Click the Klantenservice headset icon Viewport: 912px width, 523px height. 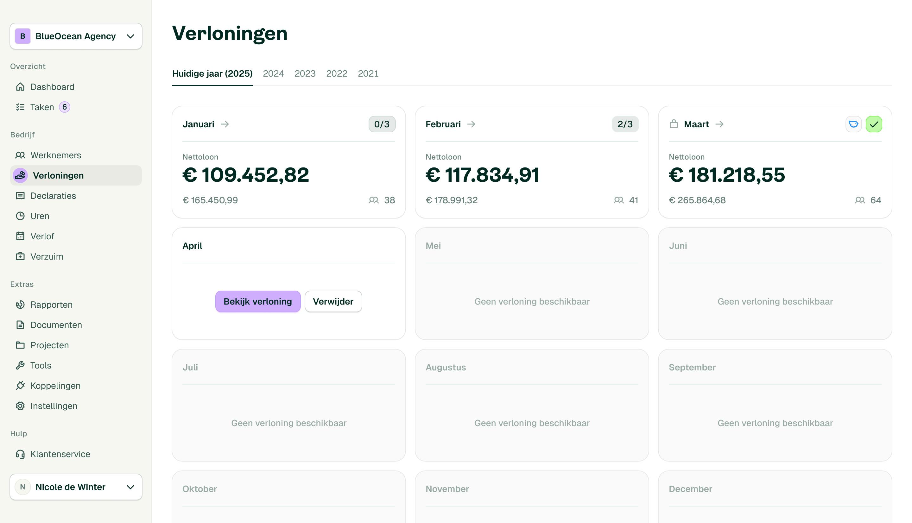20,454
